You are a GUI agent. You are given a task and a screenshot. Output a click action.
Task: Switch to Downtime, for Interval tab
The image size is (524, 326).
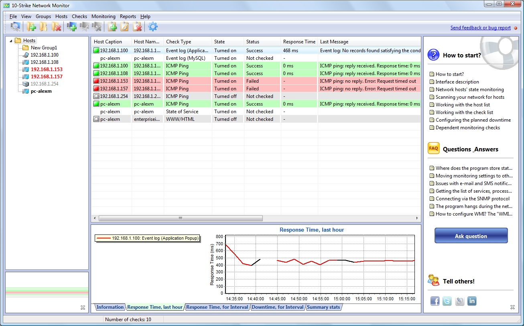pyautogui.click(x=277, y=307)
